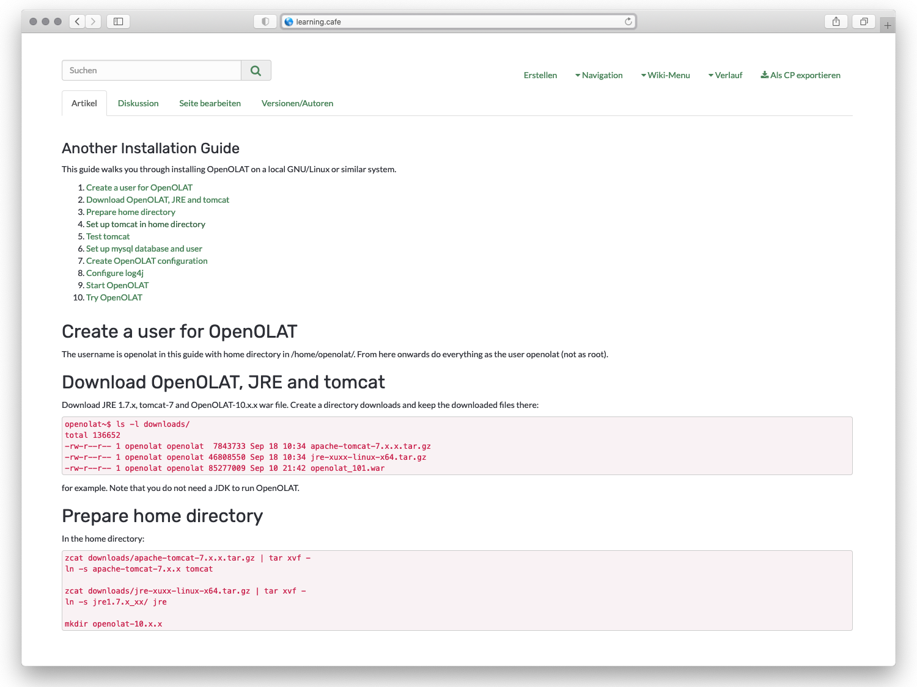The width and height of the screenshot is (917, 687).
Task: Click the 'total 136652' output line
Action: [92, 435]
